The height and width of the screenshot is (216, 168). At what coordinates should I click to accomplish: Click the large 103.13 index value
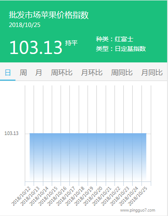coord(36,47)
